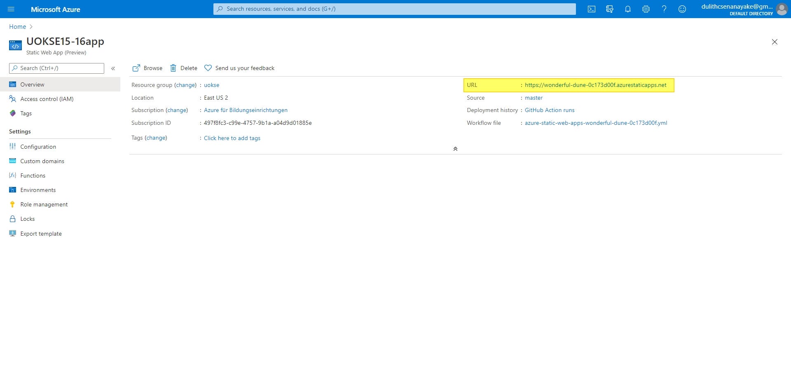
Task: Click the Static Web App resource icon
Action: coord(15,45)
